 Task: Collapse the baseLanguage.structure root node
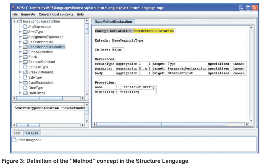point(15,21)
